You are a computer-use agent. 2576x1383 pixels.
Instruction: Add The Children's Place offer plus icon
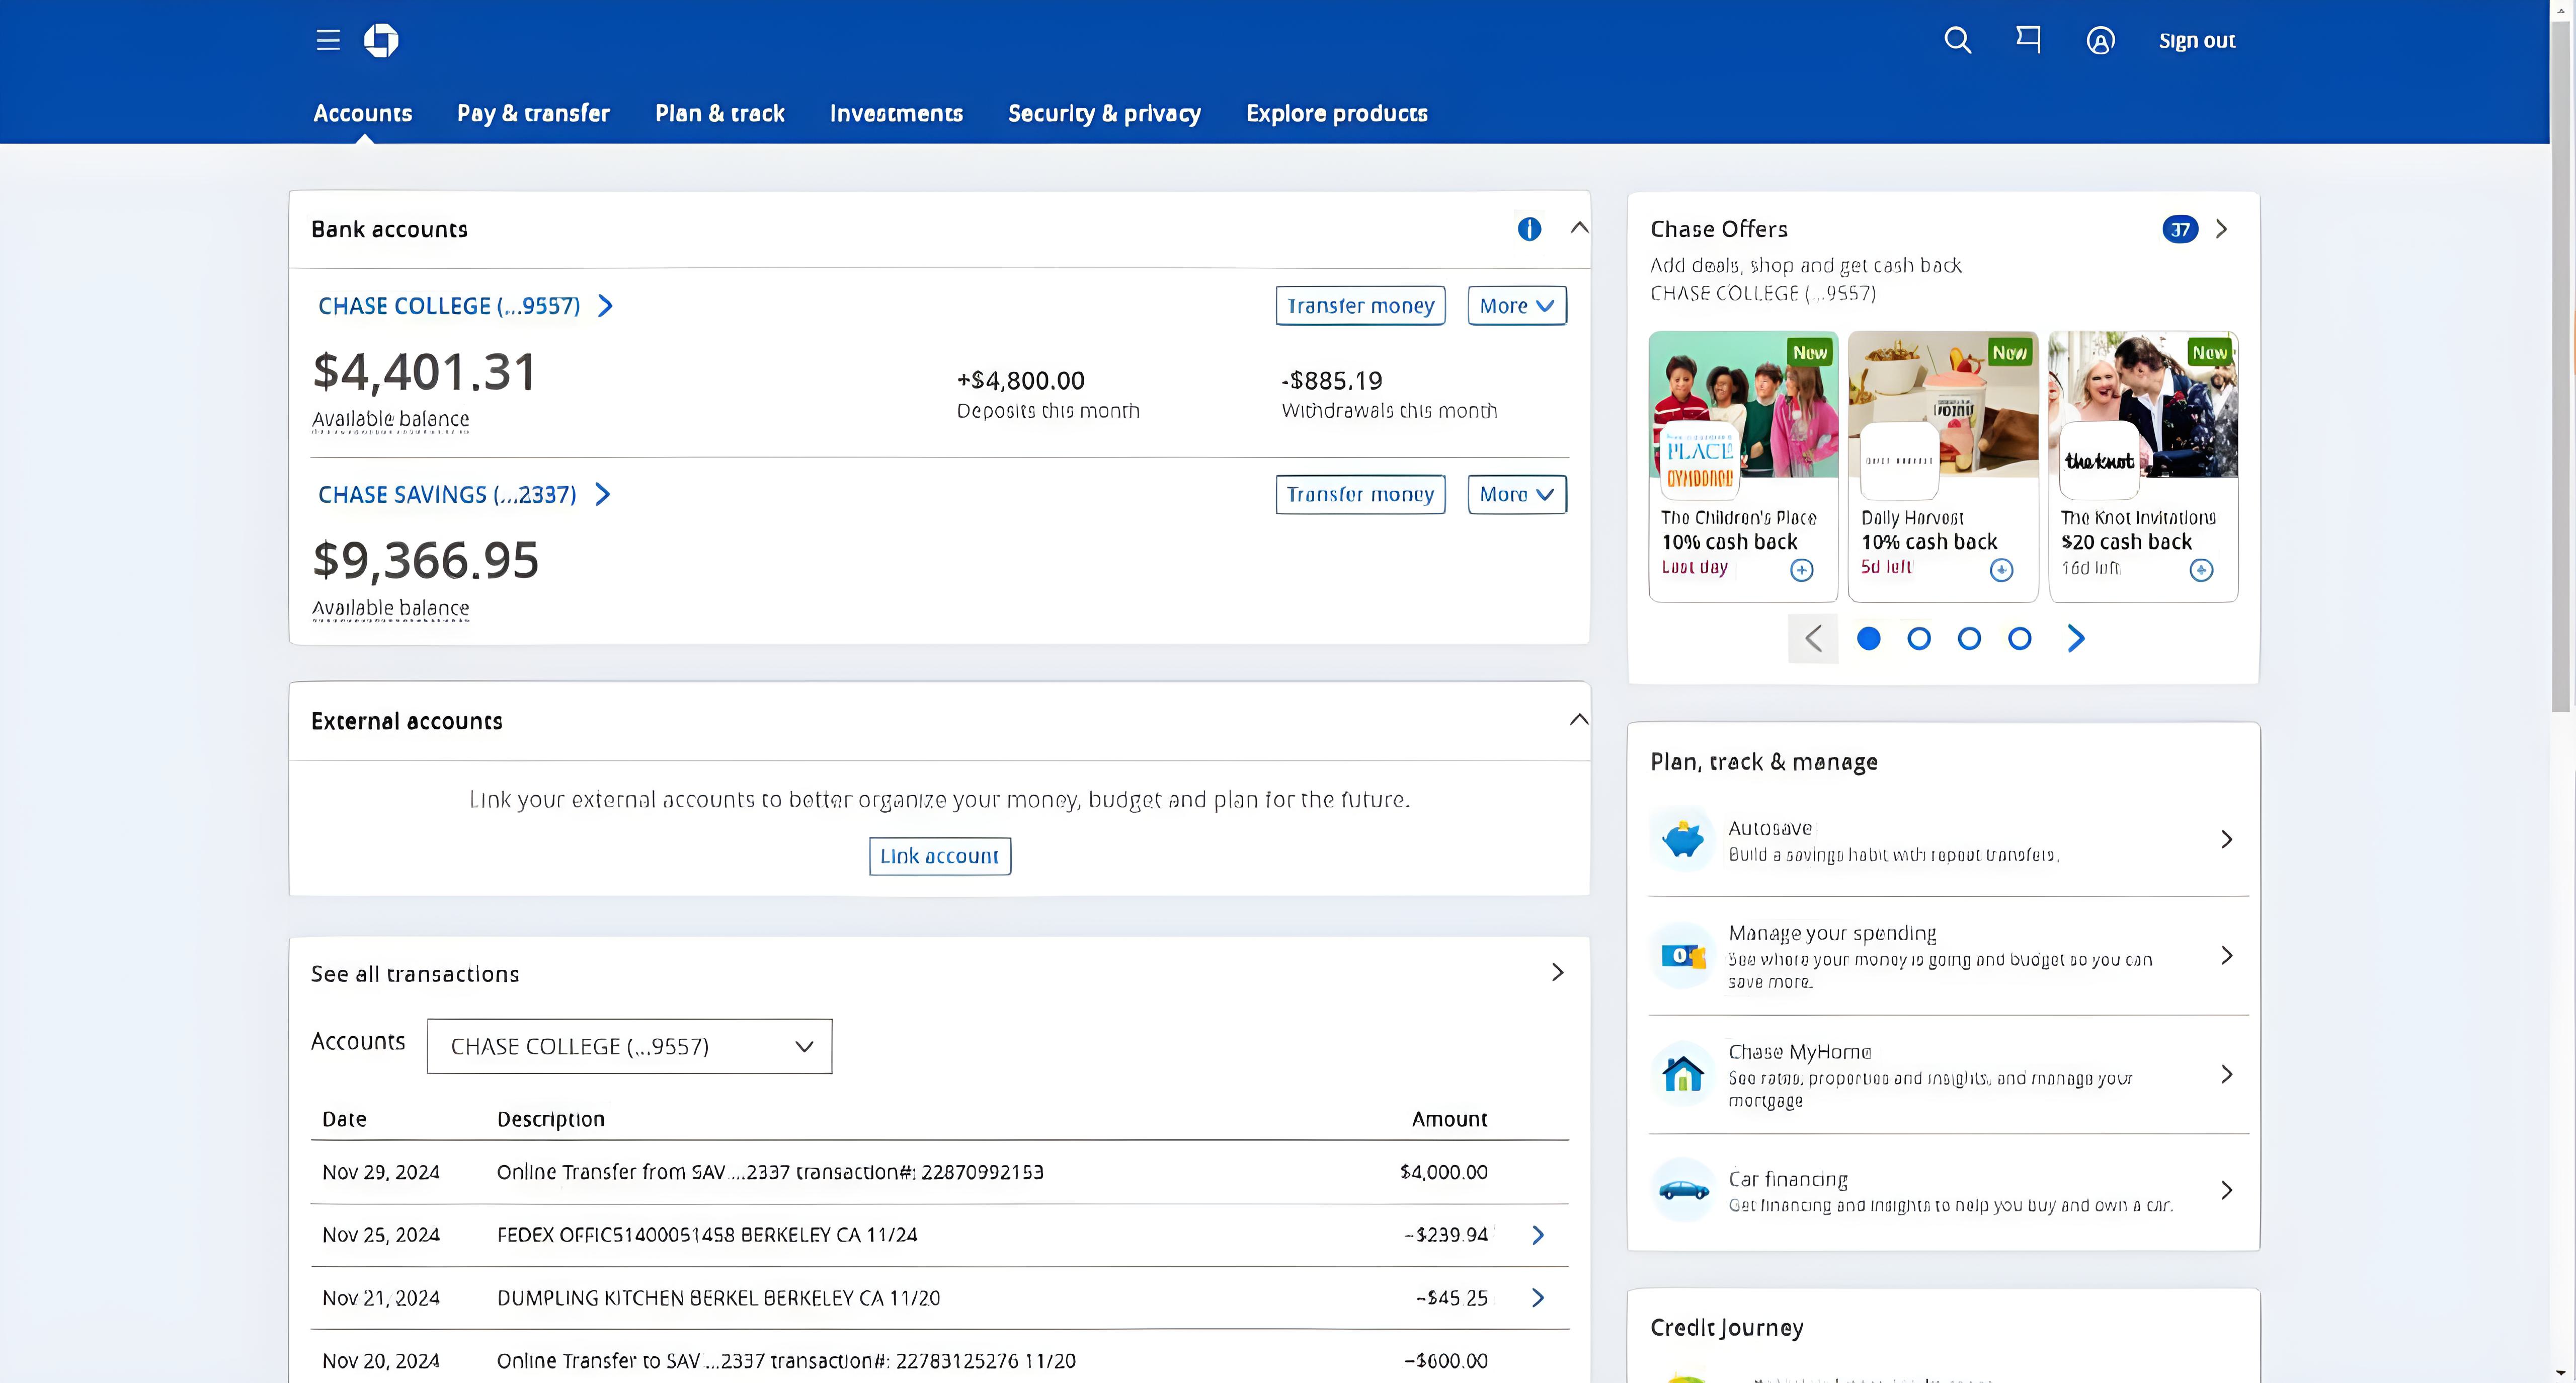[x=1801, y=570]
